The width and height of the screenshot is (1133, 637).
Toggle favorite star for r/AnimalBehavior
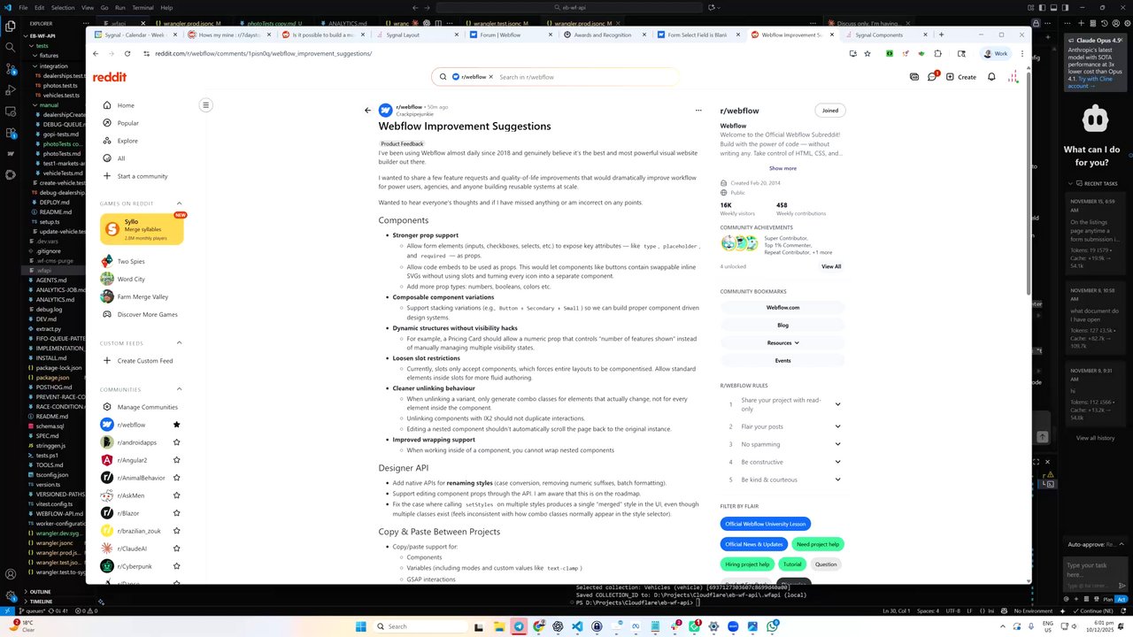pyautogui.click(x=177, y=478)
